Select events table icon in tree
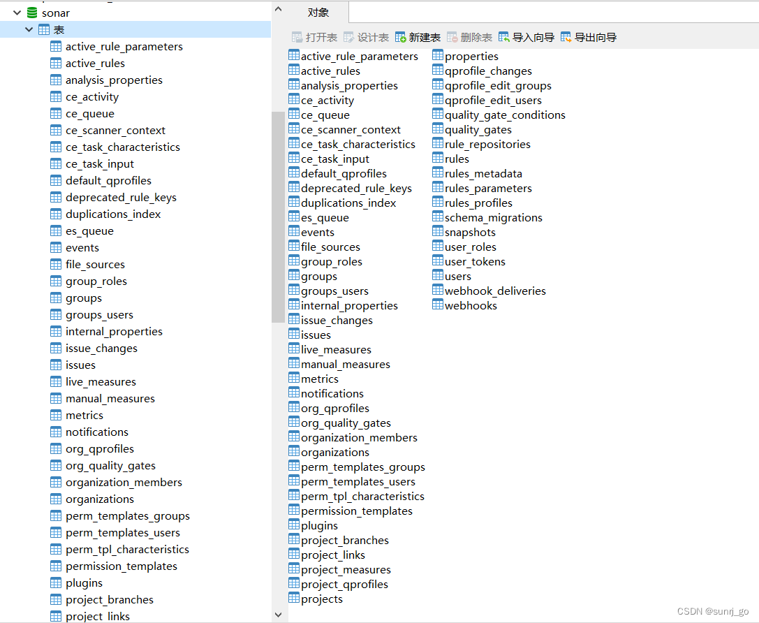The width and height of the screenshot is (759, 623). click(x=56, y=248)
